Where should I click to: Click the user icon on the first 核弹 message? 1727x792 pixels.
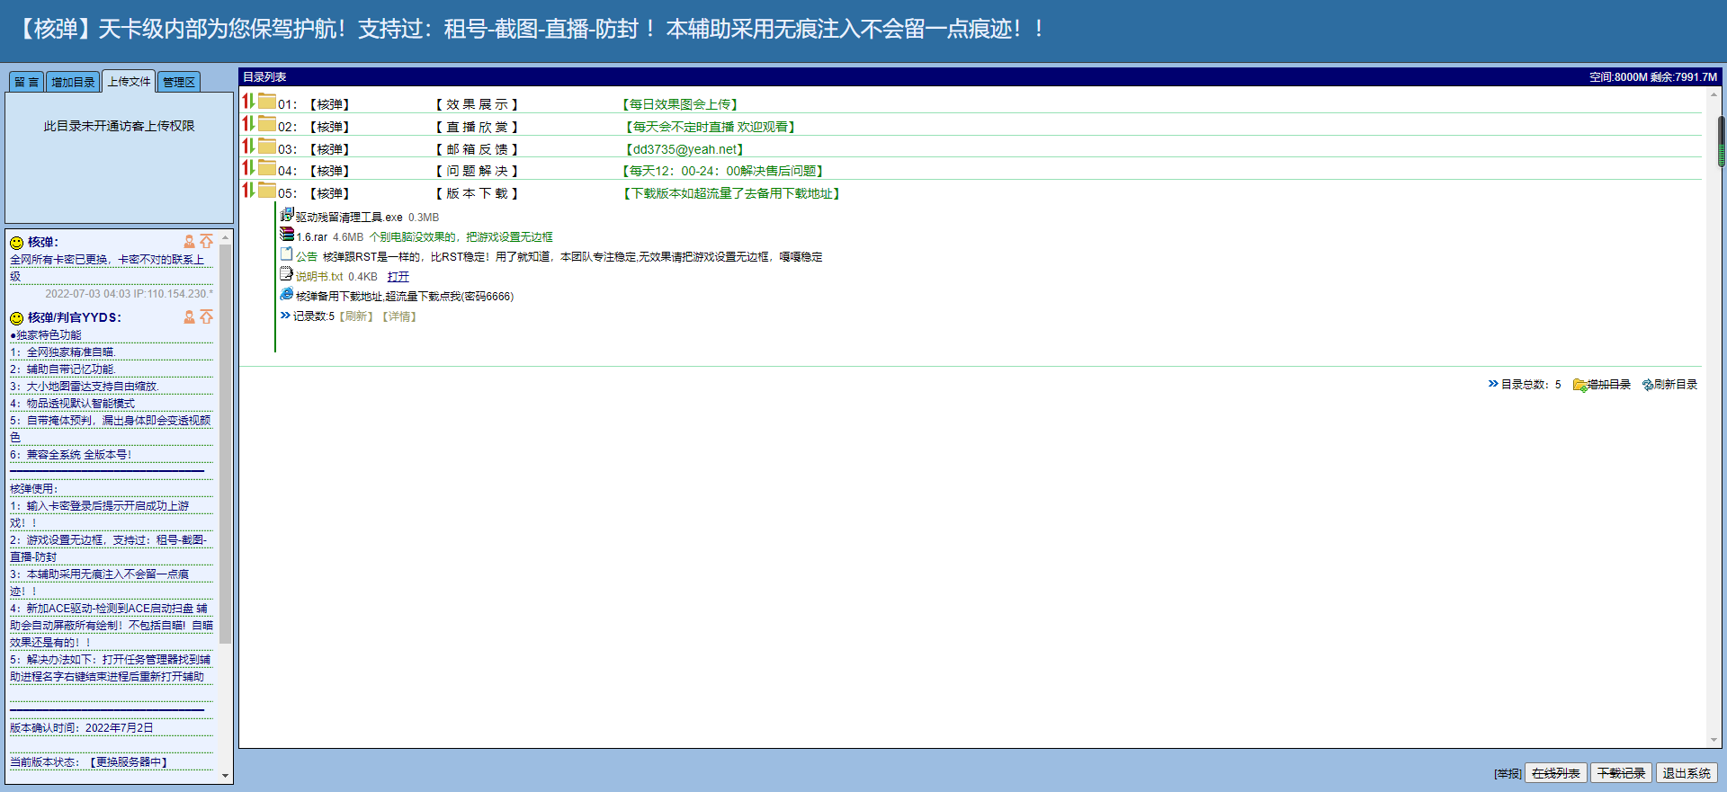(189, 242)
